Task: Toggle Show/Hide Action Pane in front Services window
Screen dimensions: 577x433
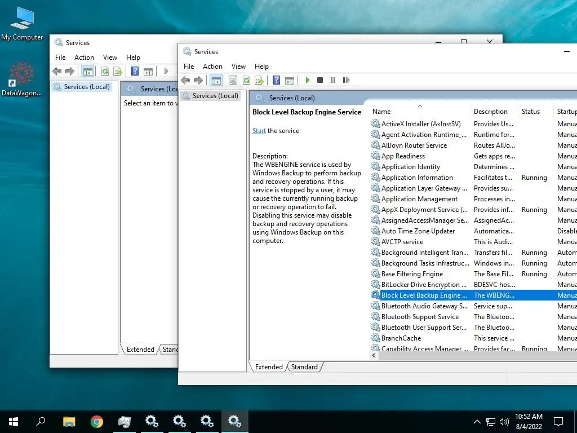Action: tap(290, 80)
